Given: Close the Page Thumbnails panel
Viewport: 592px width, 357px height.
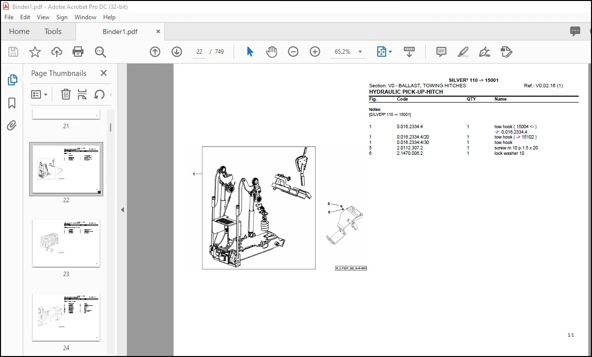Looking at the screenshot, I should (x=104, y=73).
